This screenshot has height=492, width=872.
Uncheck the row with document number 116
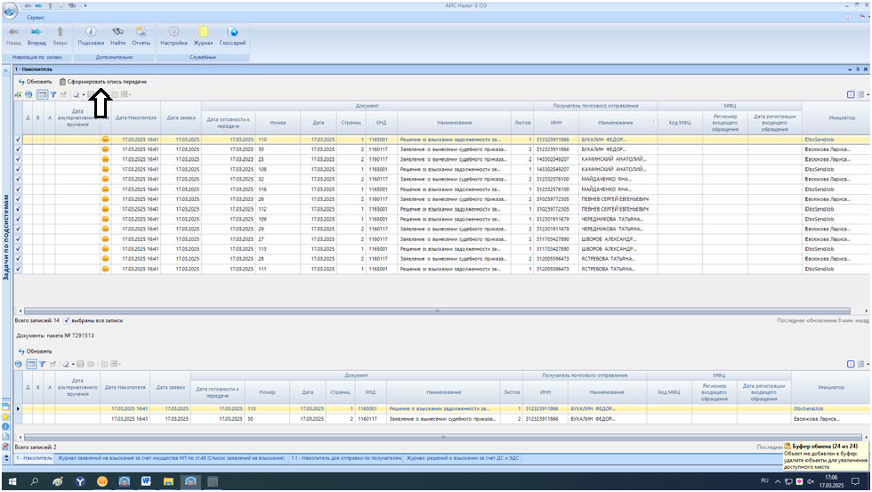click(x=19, y=190)
